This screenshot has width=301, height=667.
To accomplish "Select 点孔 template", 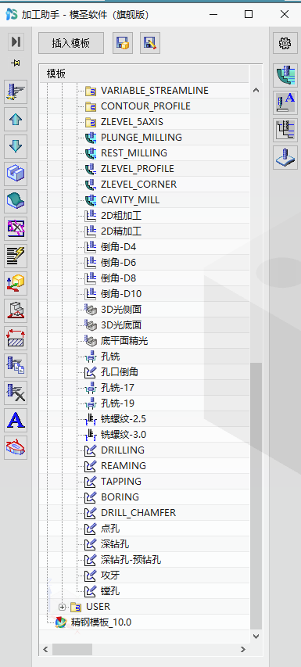I will (110, 529).
